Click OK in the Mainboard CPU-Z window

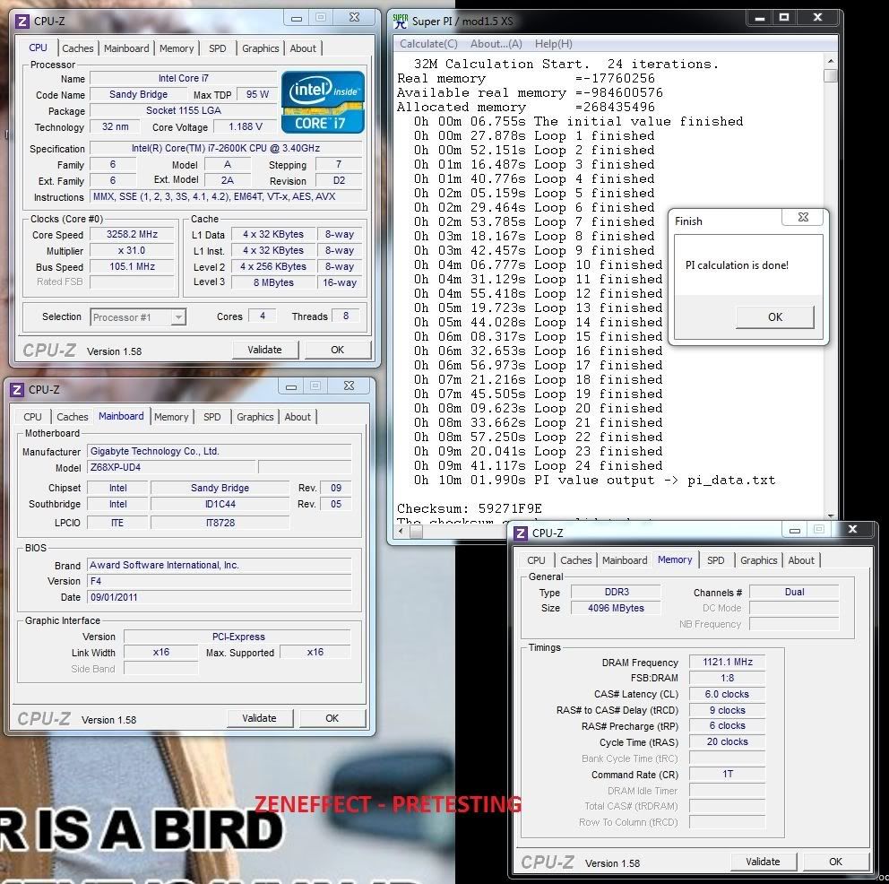click(332, 719)
